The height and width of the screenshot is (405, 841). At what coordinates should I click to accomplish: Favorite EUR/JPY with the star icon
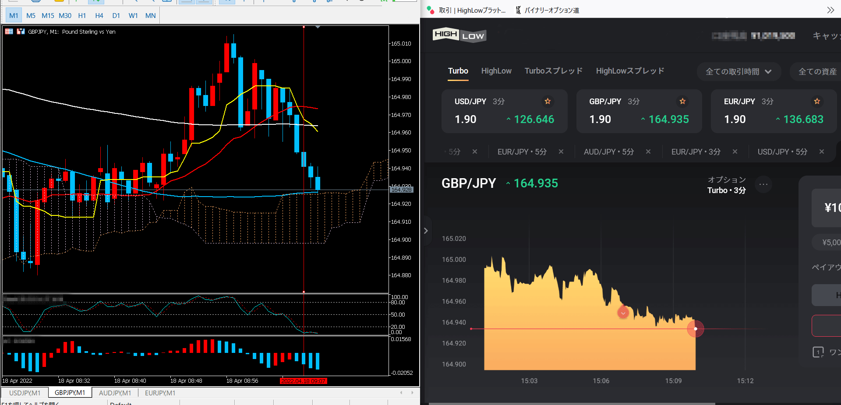pyautogui.click(x=817, y=101)
